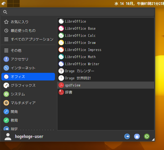This screenshot has width=164, height=150.
Task: Select the partially visible 設定 settings category
Action: tap(28, 128)
